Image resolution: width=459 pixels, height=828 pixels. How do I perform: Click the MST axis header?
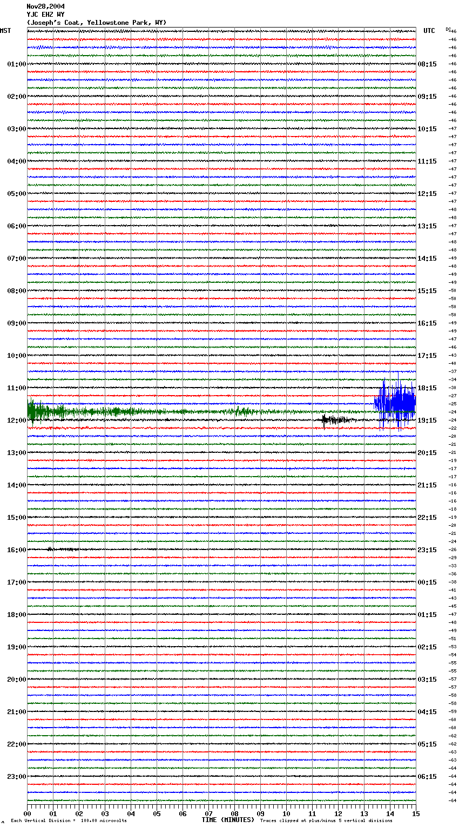pos(5,31)
